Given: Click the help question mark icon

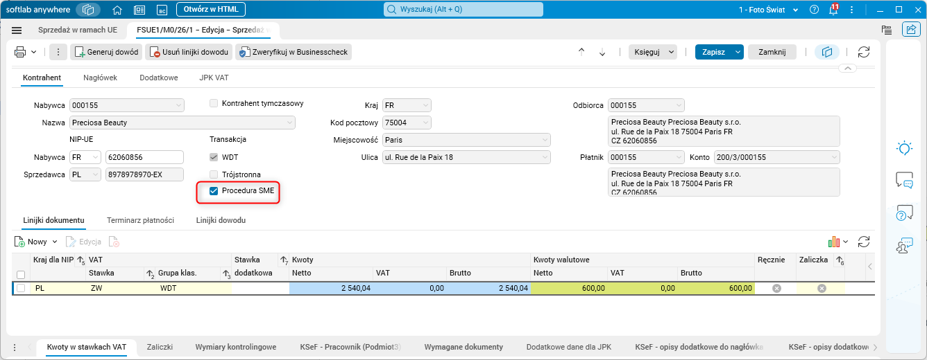Looking at the screenshot, I should (814, 10).
